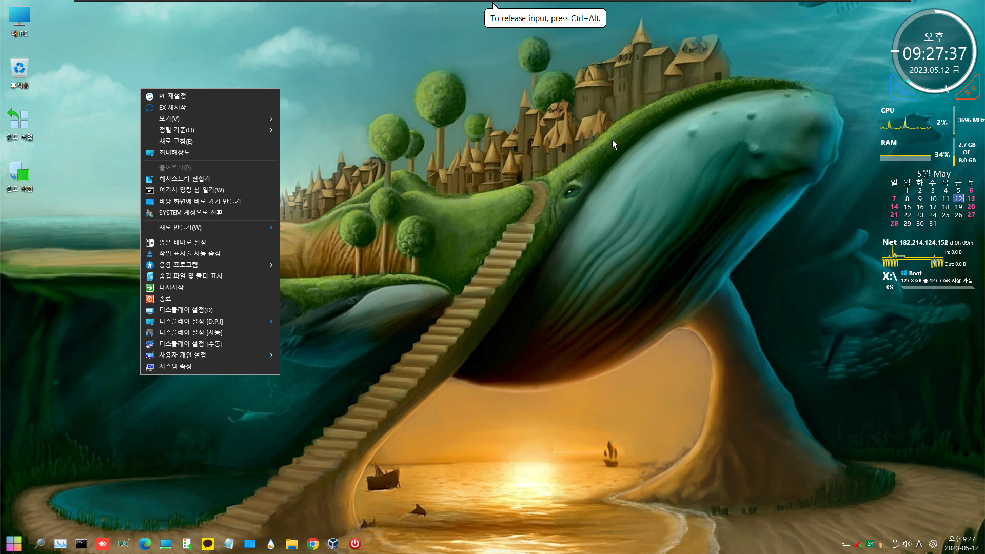
Task: Open the performance monitor graph taskbar icon
Action: coord(60,543)
